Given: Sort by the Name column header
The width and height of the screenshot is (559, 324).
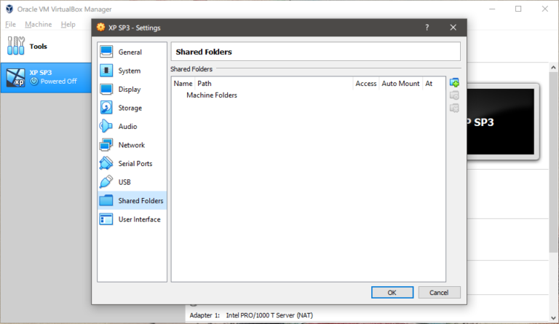Looking at the screenshot, I should [183, 84].
